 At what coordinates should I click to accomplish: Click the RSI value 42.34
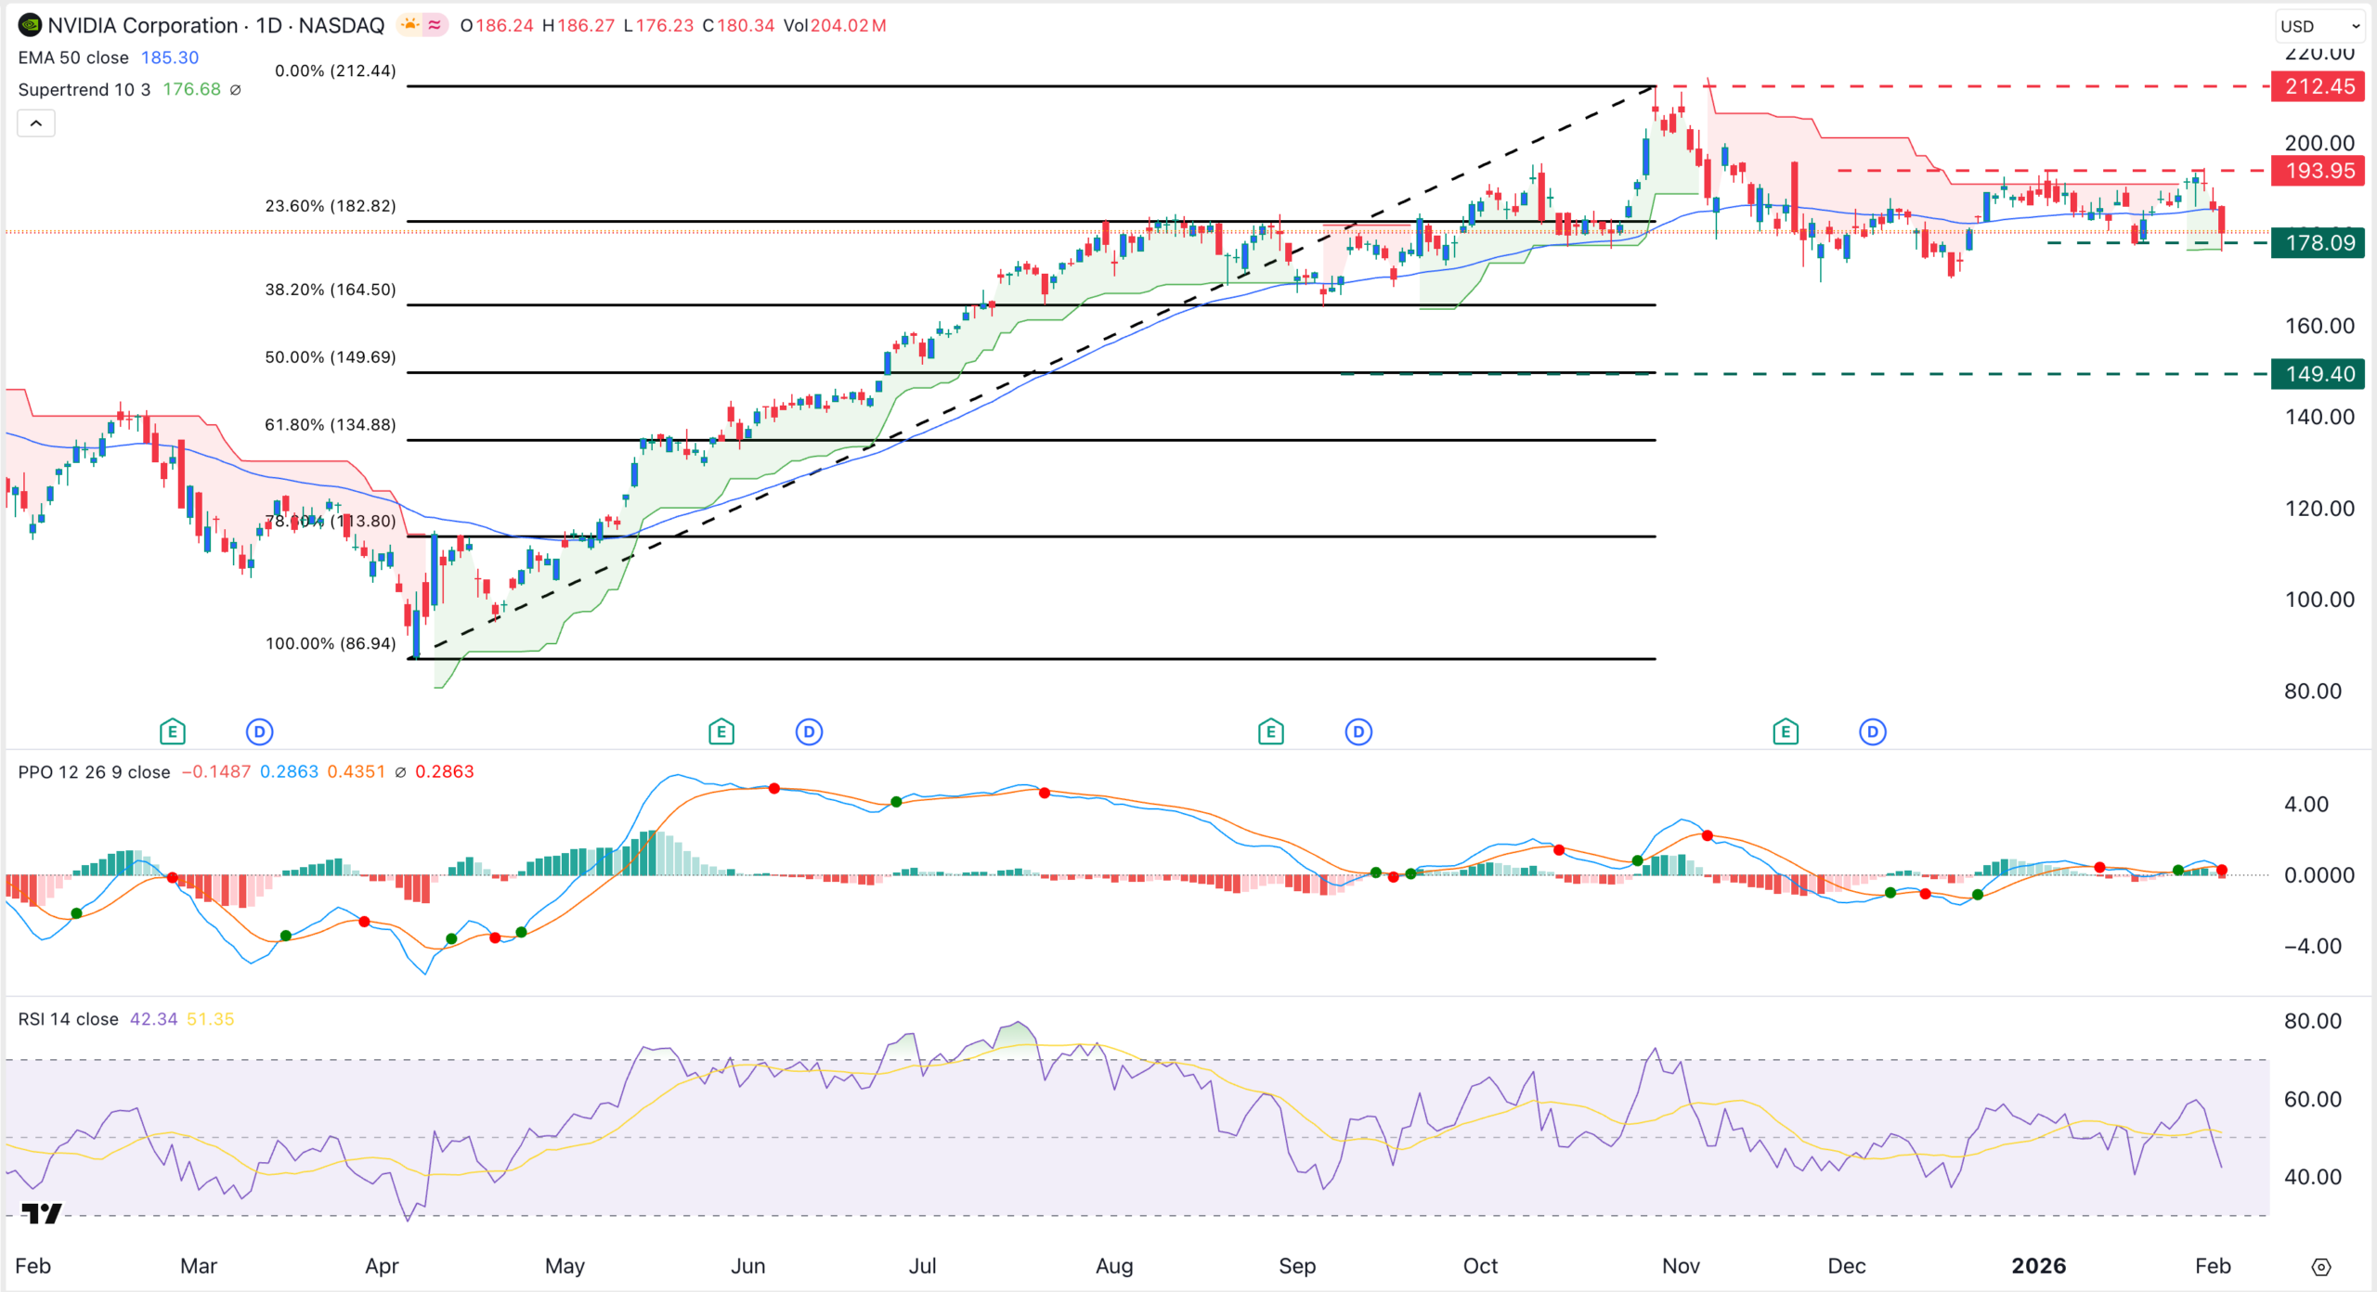[153, 1019]
